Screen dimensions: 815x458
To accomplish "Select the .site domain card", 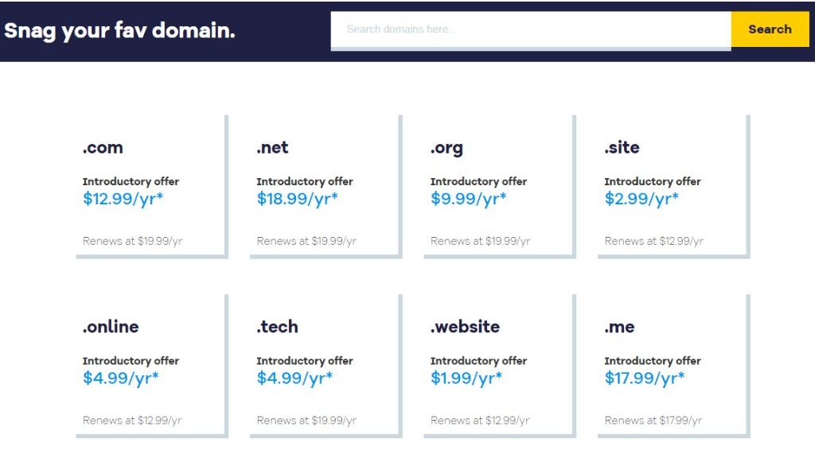I will 671,187.
